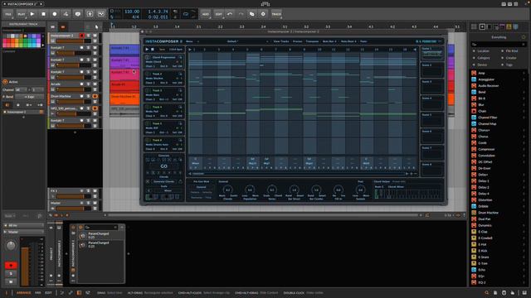
Task: Toggle Chord Progression track power icon
Action: (x=148, y=57)
